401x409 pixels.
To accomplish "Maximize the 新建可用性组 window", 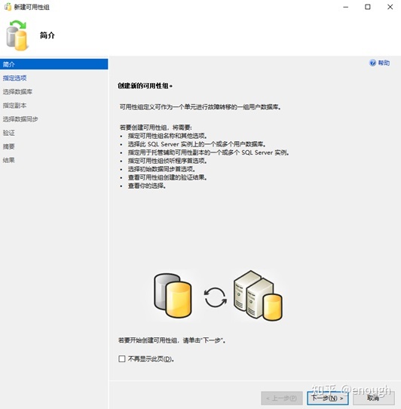I will 368,7.
